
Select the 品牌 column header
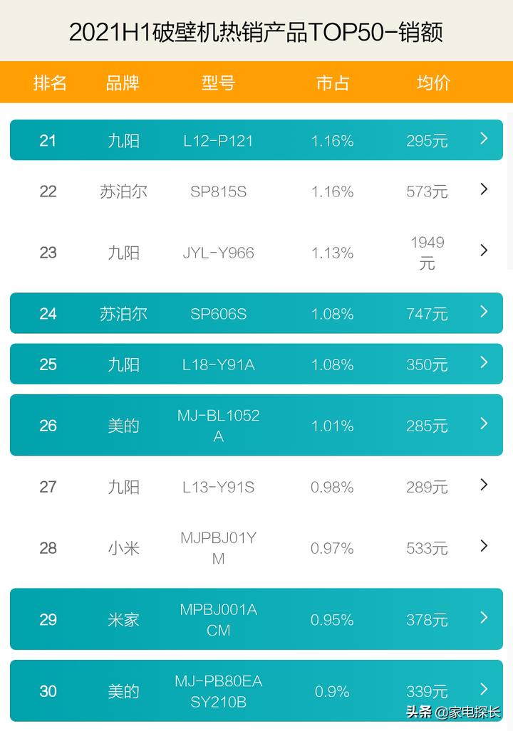coord(123,83)
